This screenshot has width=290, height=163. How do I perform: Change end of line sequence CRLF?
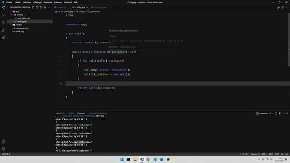(271, 154)
